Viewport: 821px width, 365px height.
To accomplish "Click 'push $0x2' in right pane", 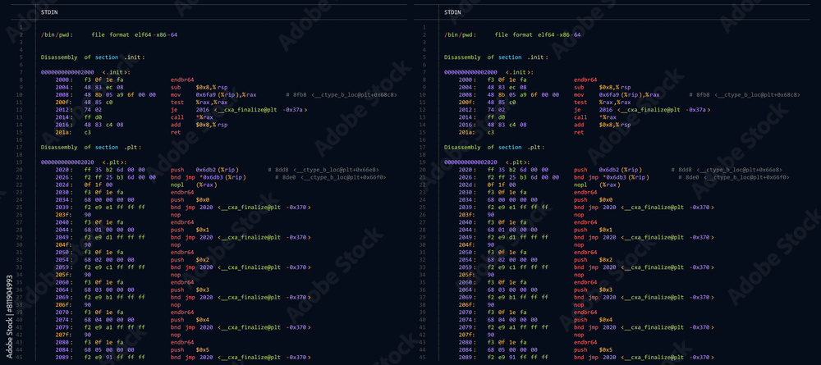I will [x=594, y=260].
